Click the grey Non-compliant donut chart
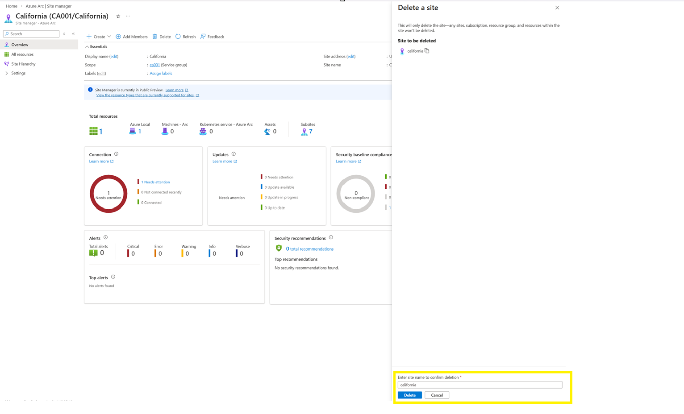The width and height of the screenshot is (684, 414). (356, 194)
